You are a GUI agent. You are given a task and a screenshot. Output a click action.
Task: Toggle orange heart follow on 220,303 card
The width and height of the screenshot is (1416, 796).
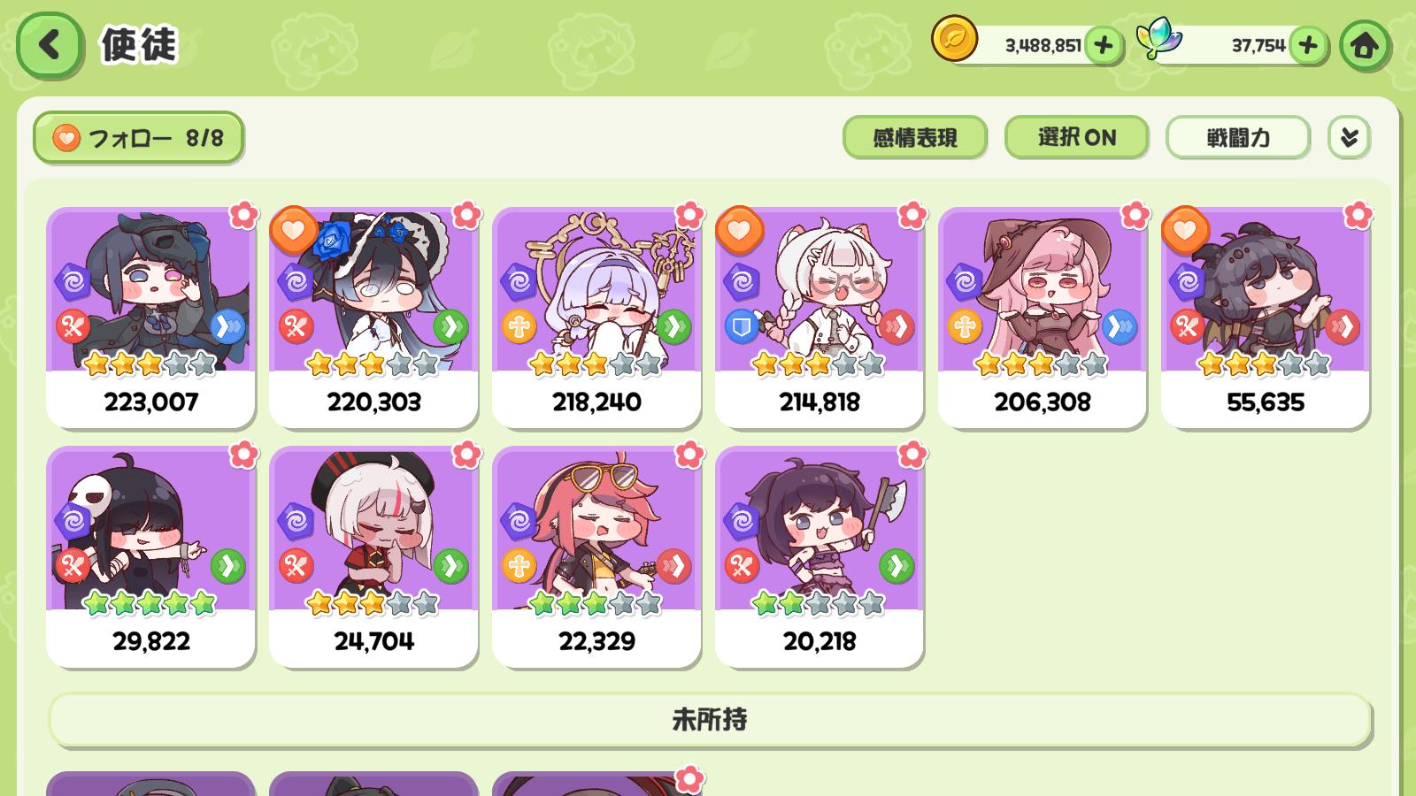tap(294, 230)
